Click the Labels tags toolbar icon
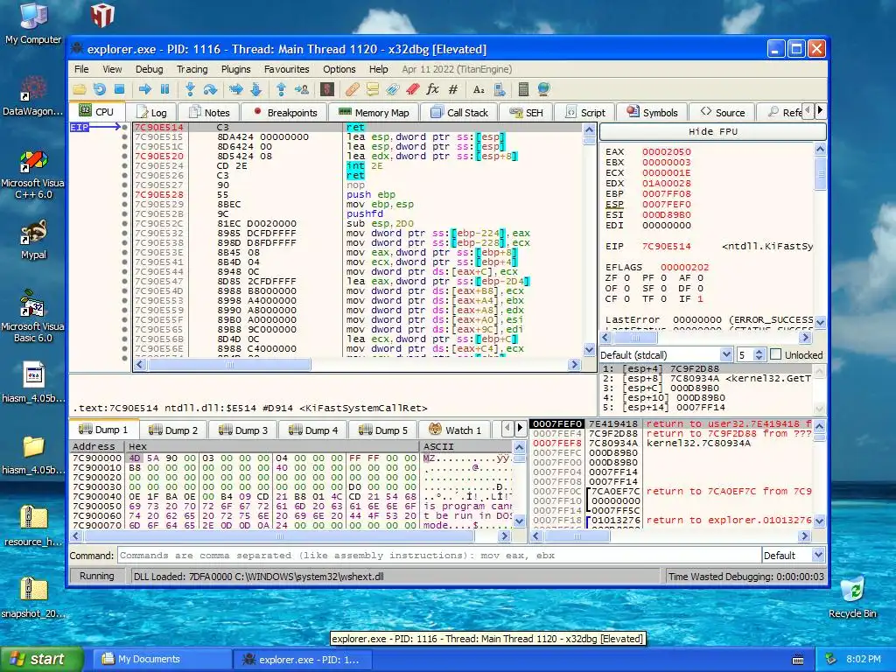The image size is (896, 672). click(393, 89)
